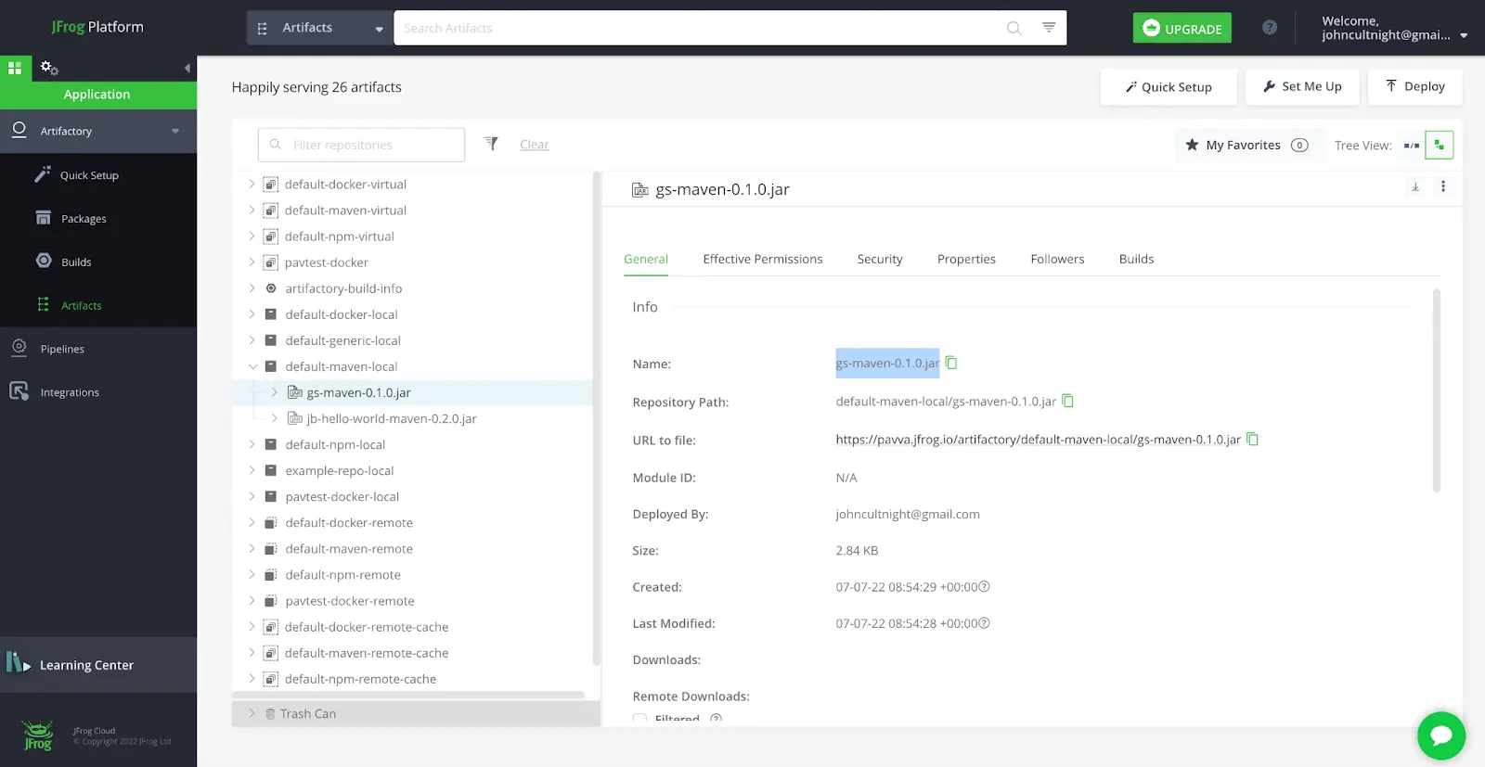The image size is (1485, 767).
Task: Show help for Created timestamp
Action: [x=985, y=586]
